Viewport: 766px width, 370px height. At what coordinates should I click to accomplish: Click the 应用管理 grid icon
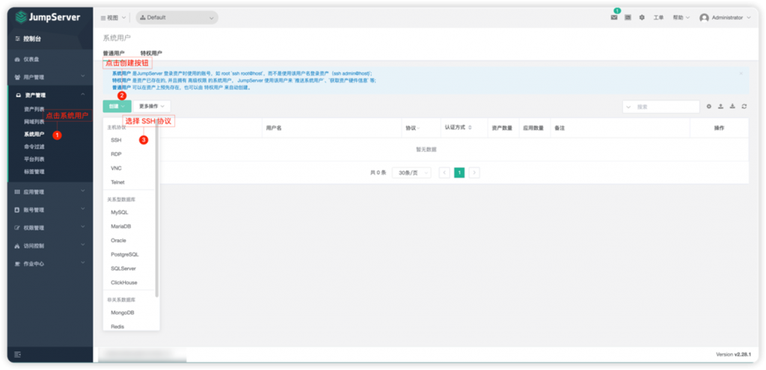click(18, 192)
